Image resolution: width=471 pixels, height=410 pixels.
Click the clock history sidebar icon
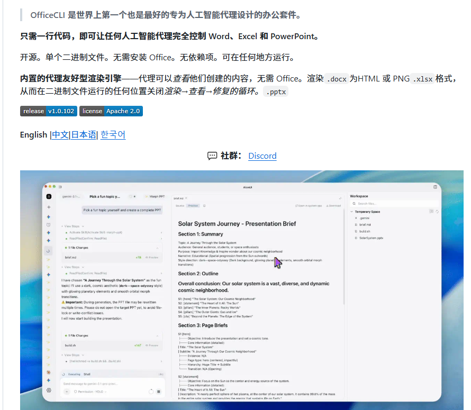coord(49,225)
